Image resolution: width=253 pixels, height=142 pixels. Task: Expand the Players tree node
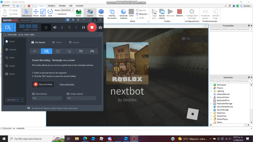[211, 88]
